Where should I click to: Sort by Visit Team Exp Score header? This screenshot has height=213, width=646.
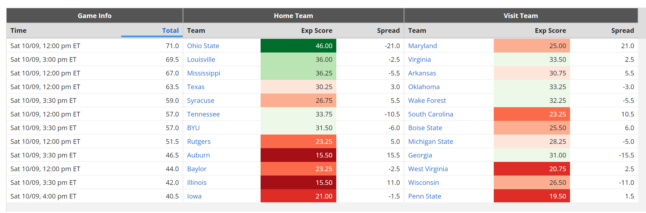coord(550,31)
